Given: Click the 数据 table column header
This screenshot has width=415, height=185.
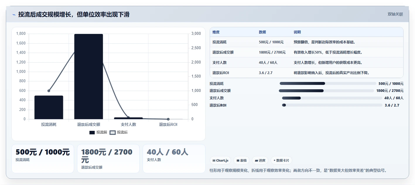Looking at the screenshot, I should (262, 32).
